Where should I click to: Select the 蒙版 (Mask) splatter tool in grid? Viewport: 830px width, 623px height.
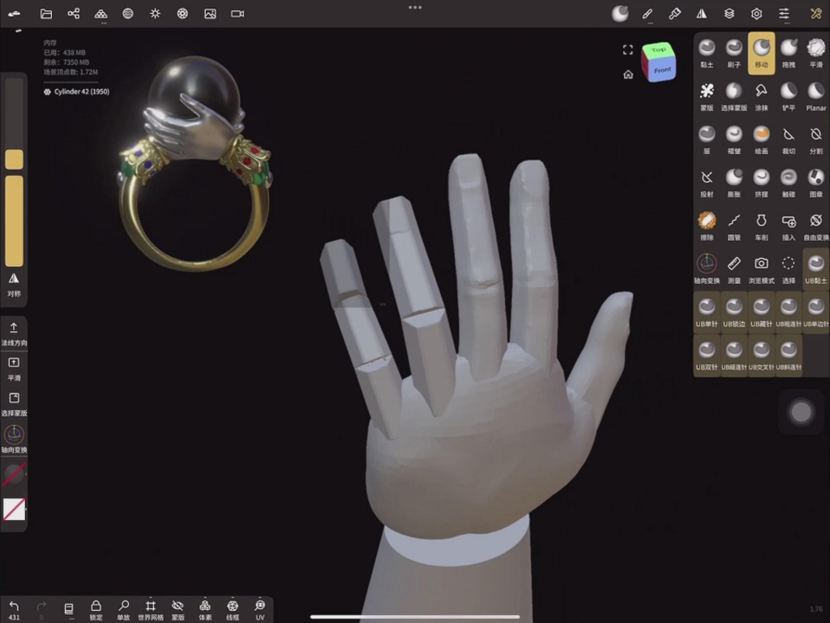(x=707, y=97)
